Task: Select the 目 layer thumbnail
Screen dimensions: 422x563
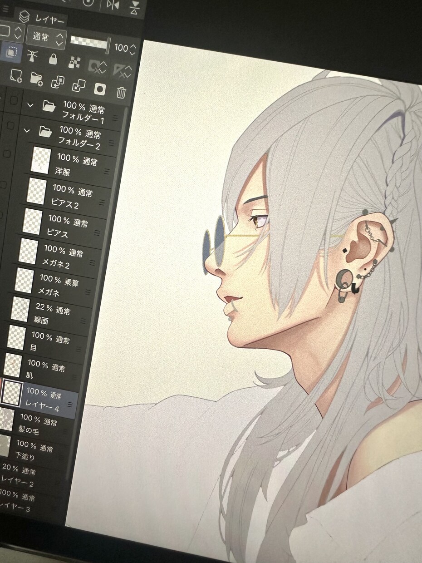Action: coord(16,337)
